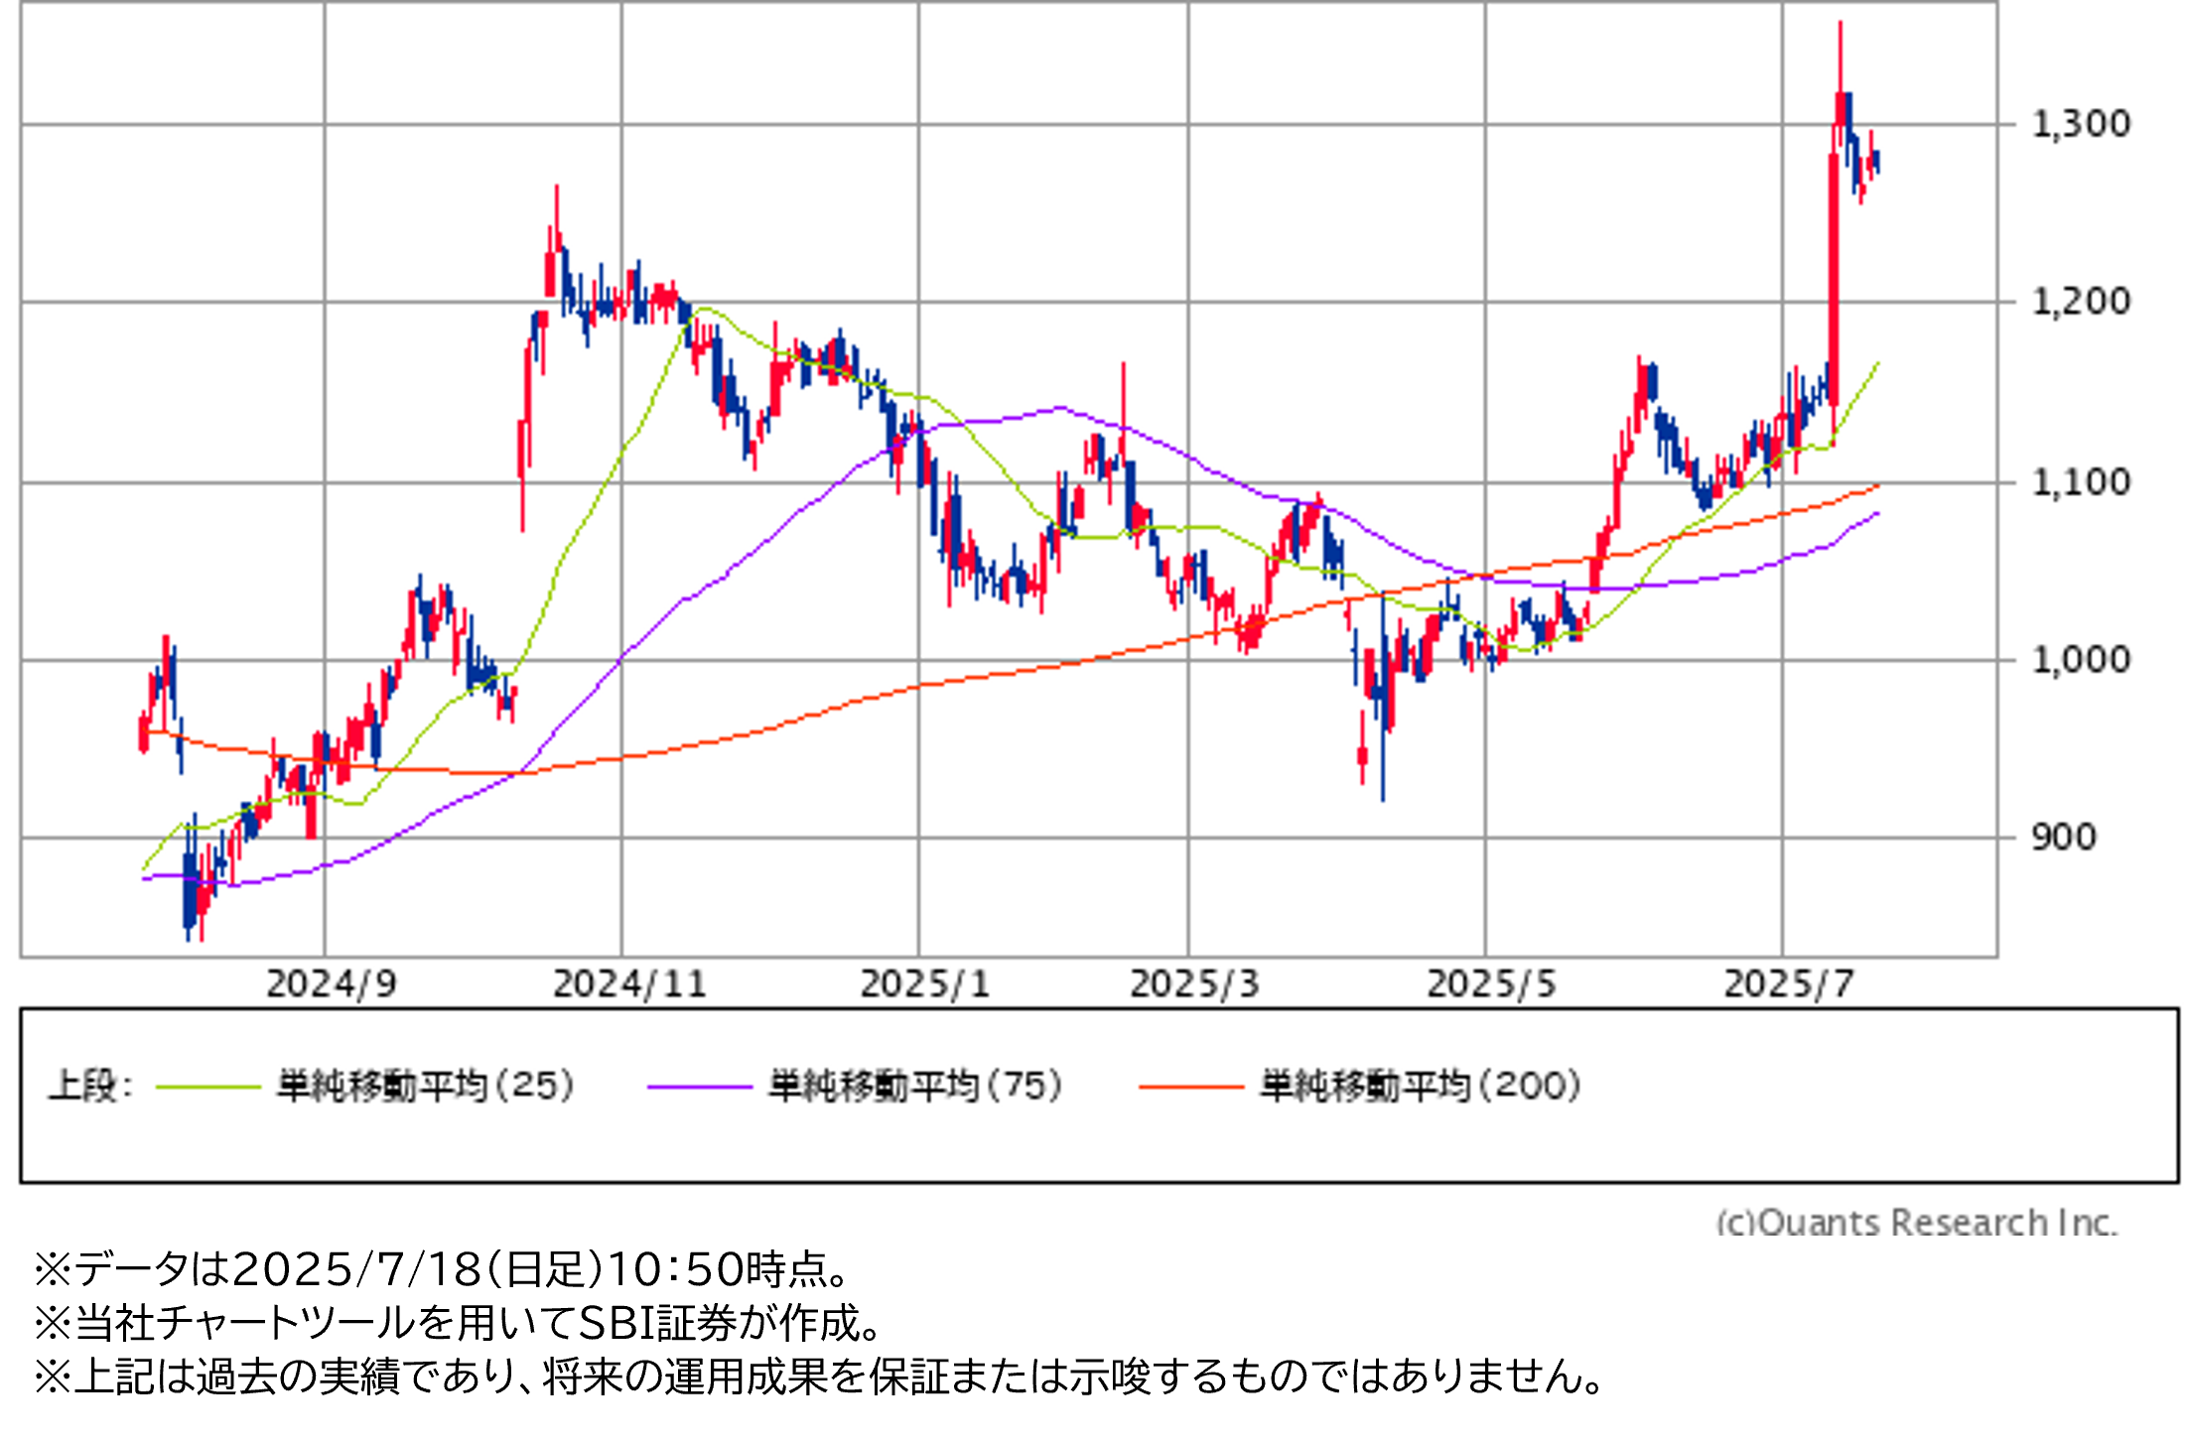Click the 2024/11 date axis label
The width and height of the screenshot is (2187, 1443).
629,984
